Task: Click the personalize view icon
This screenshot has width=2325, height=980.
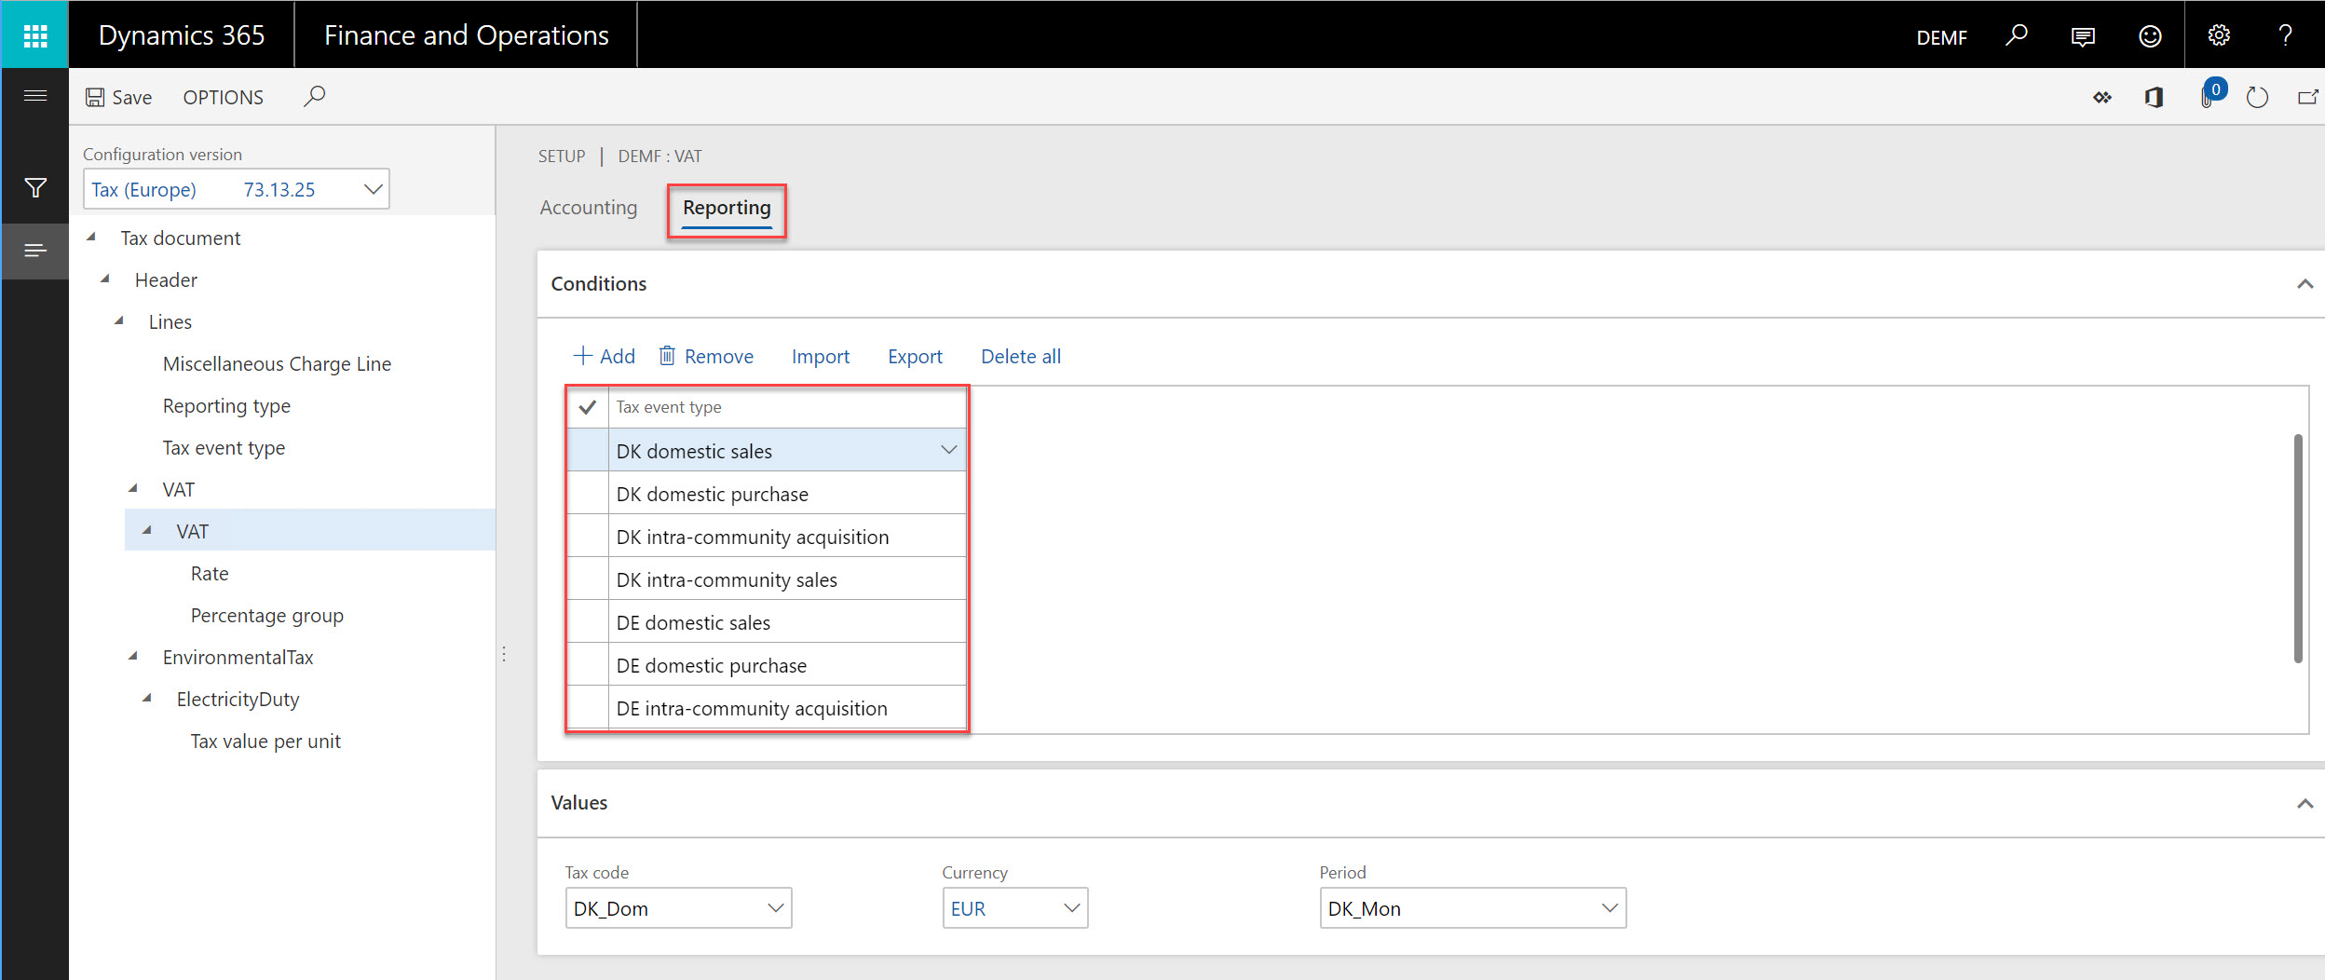Action: (x=2101, y=97)
